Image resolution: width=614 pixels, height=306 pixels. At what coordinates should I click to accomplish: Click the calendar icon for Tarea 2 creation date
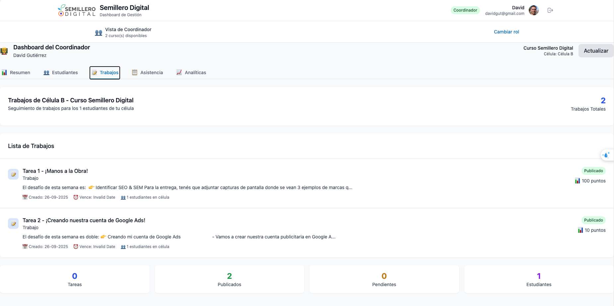pos(25,247)
